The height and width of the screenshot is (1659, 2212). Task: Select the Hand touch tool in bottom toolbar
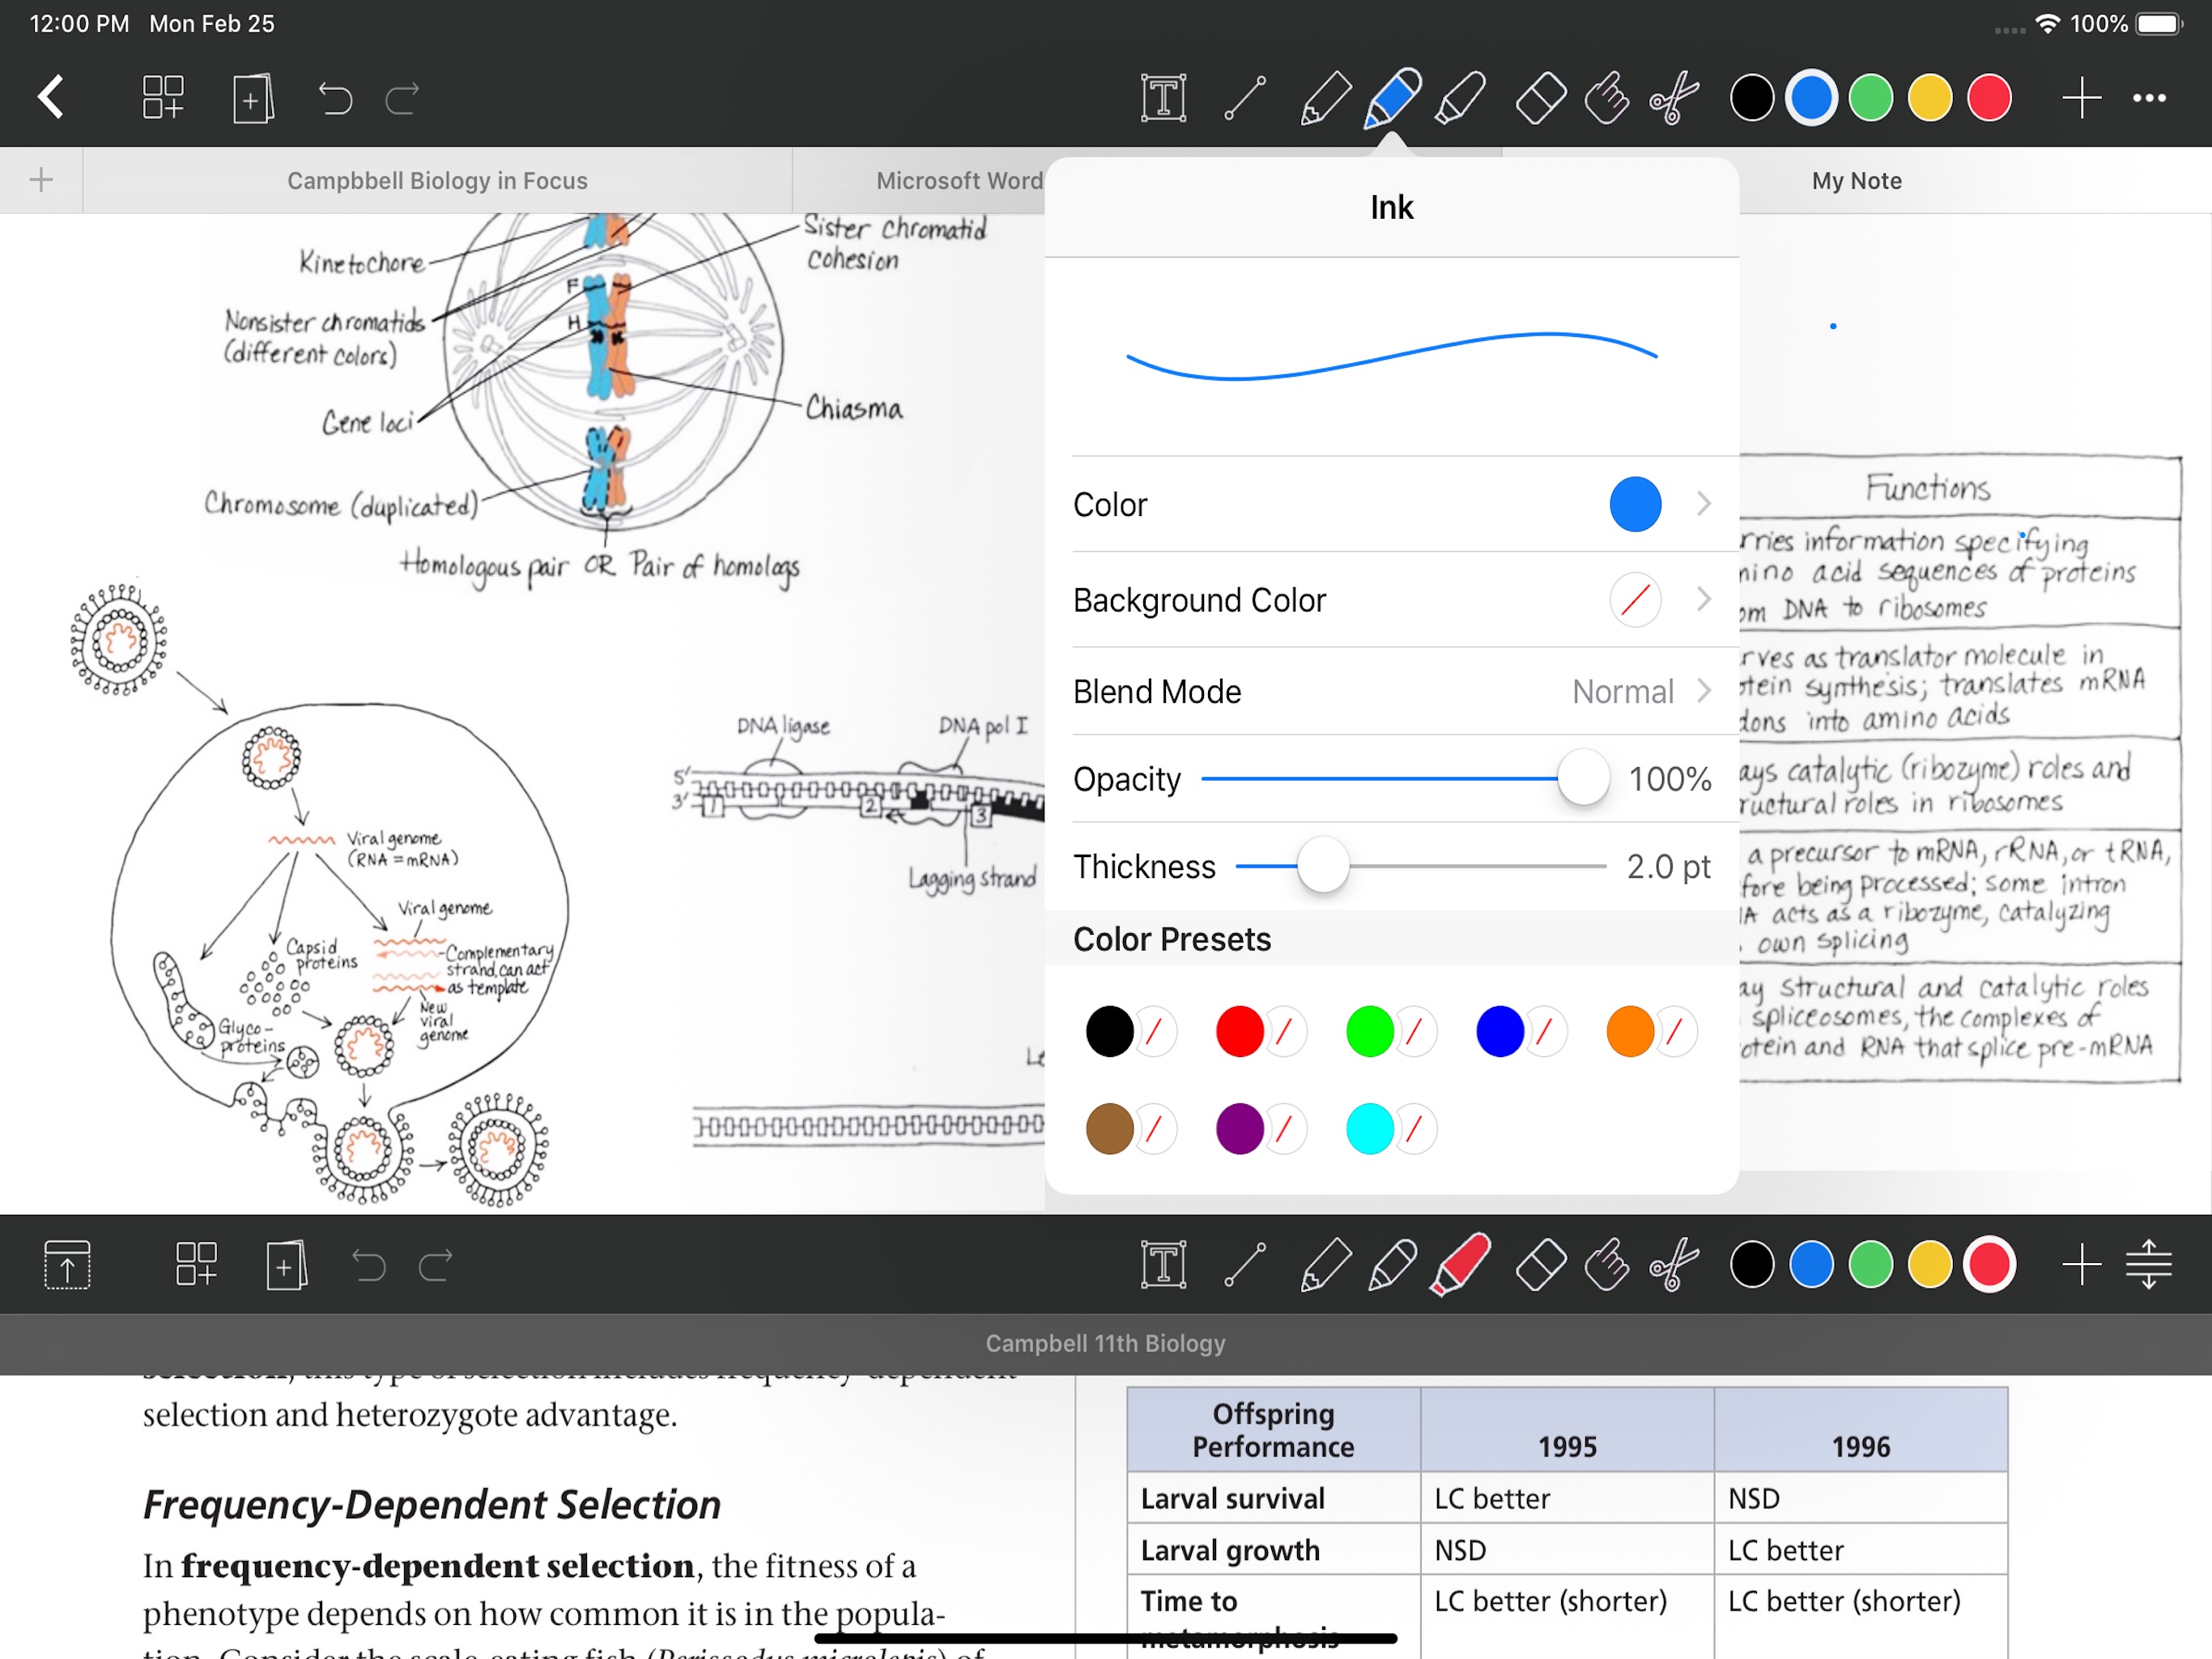click(x=1607, y=1265)
